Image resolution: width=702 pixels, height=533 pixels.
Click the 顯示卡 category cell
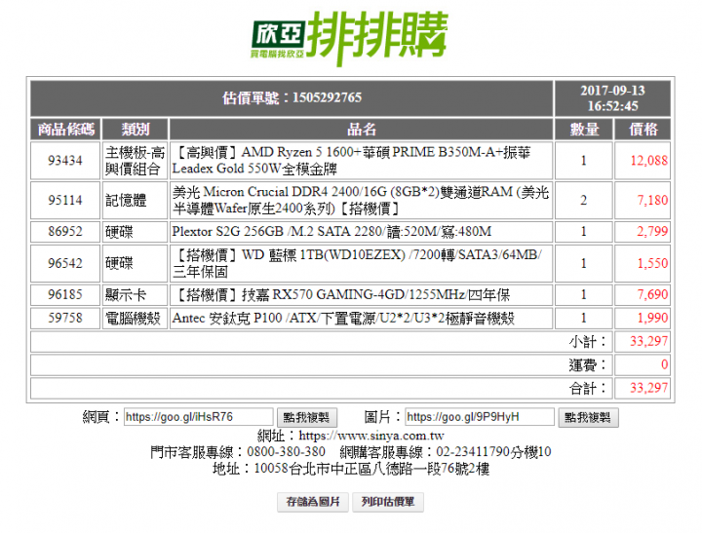pos(136,294)
